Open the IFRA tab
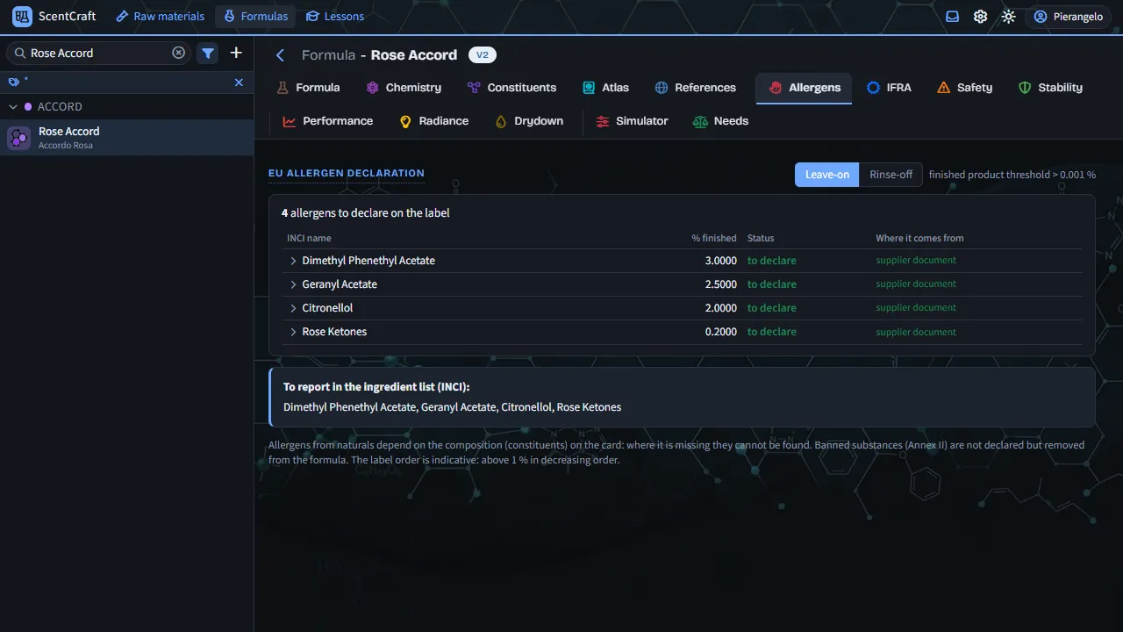 click(889, 88)
